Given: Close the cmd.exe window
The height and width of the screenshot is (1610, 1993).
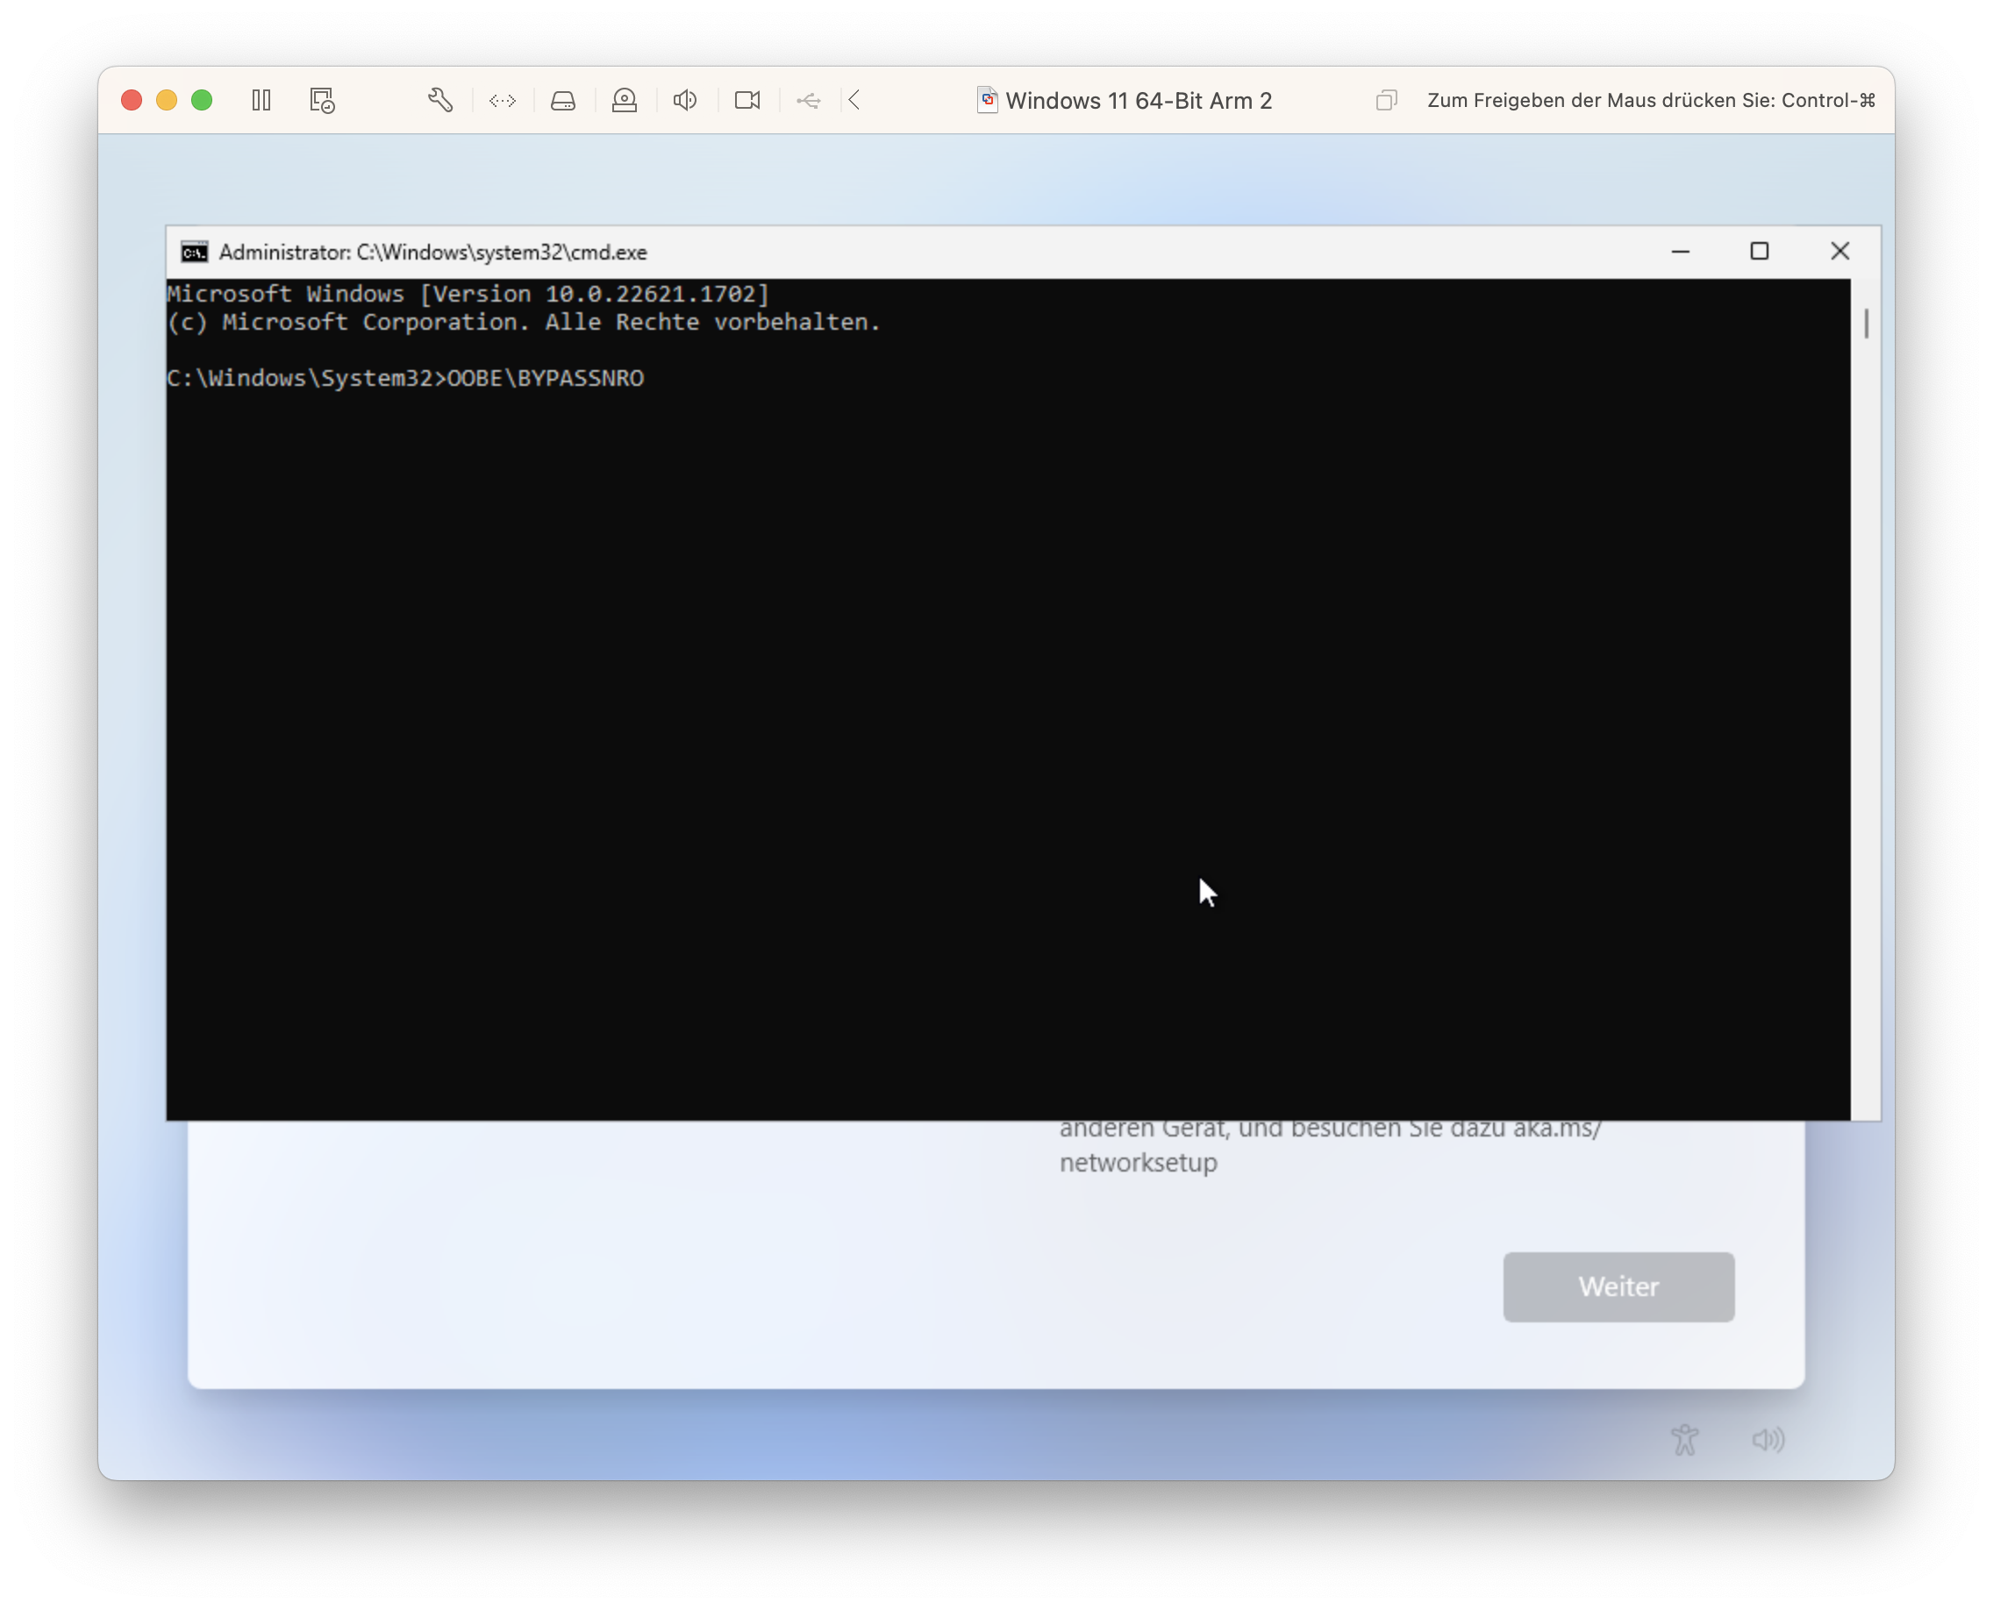Looking at the screenshot, I should click(1839, 252).
